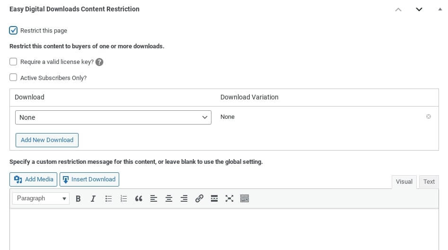Insert Read More tag
The height and width of the screenshot is (250, 448).
coord(214,198)
